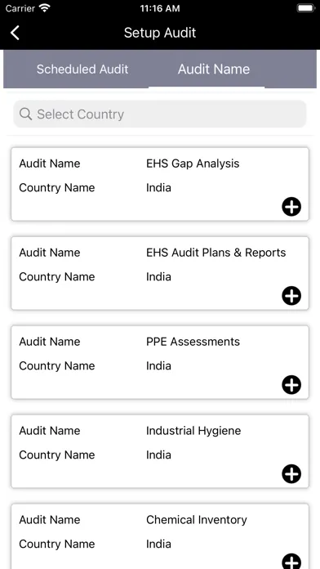
Task: Open the Industrial Hygiene card
Action: pyautogui.click(x=160, y=451)
